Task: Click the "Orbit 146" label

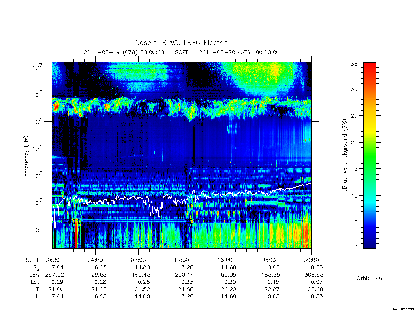Action: tap(370, 278)
